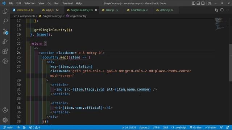
Task: Open the Search view in activity bar
Action: pos(5,21)
